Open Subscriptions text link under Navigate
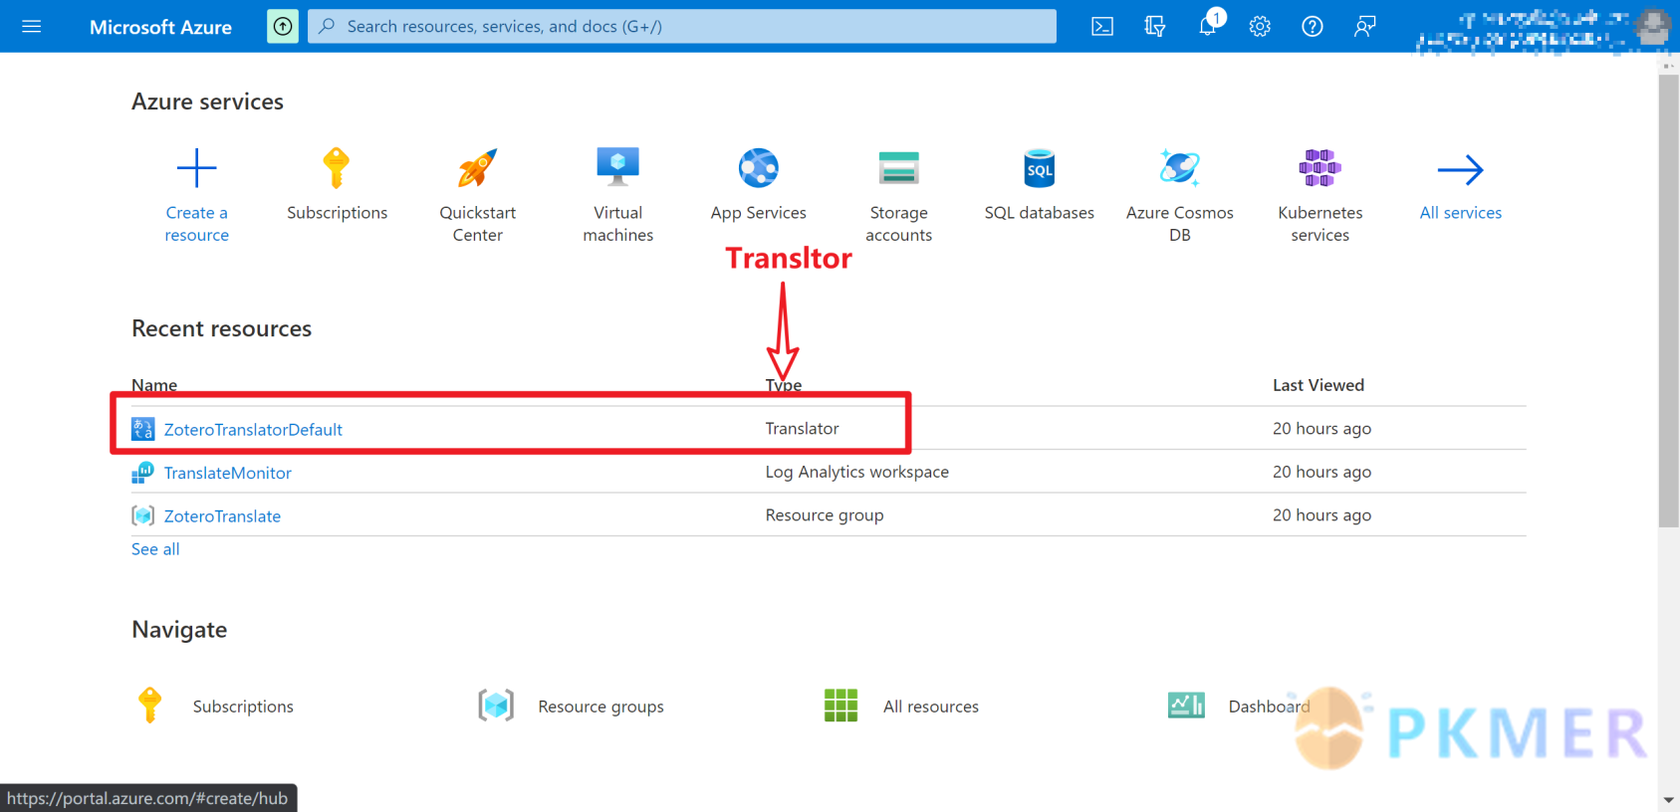 pos(243,707)
